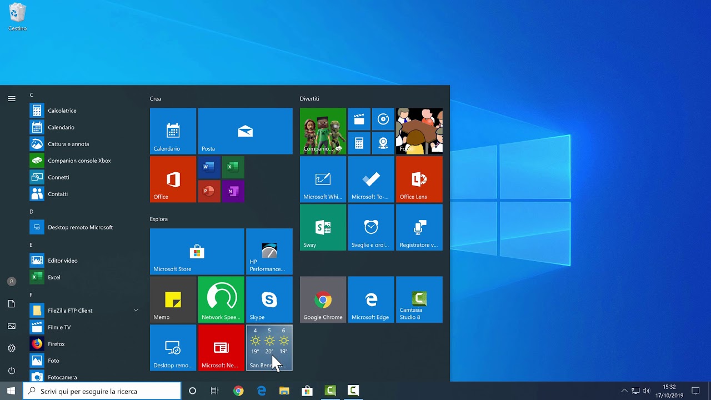
Task: Open the Skype tile
Action: pos(269,300)
